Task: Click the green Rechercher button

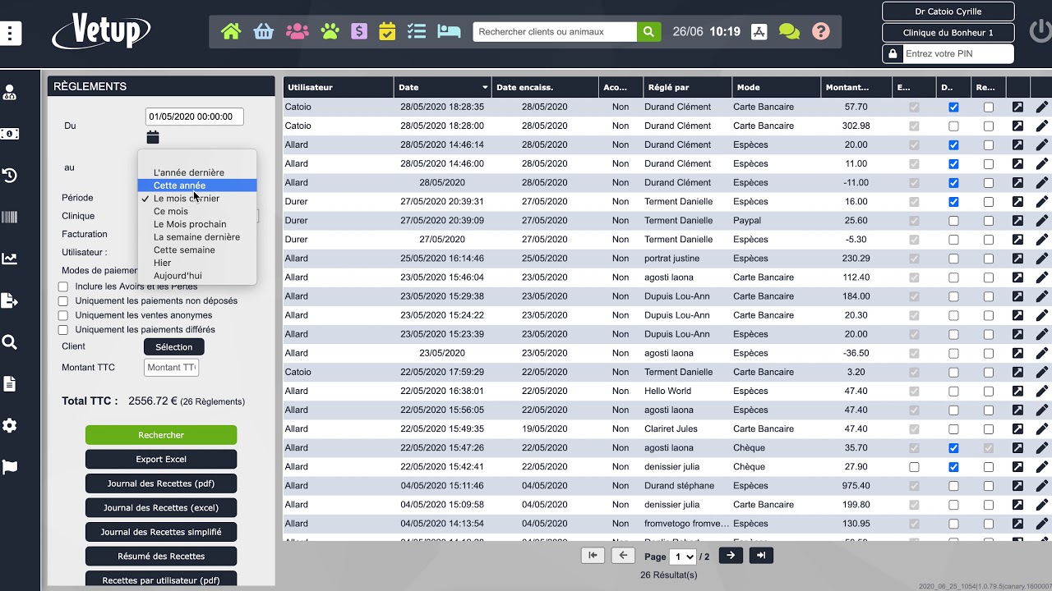Action: click(x=161, y=435)
